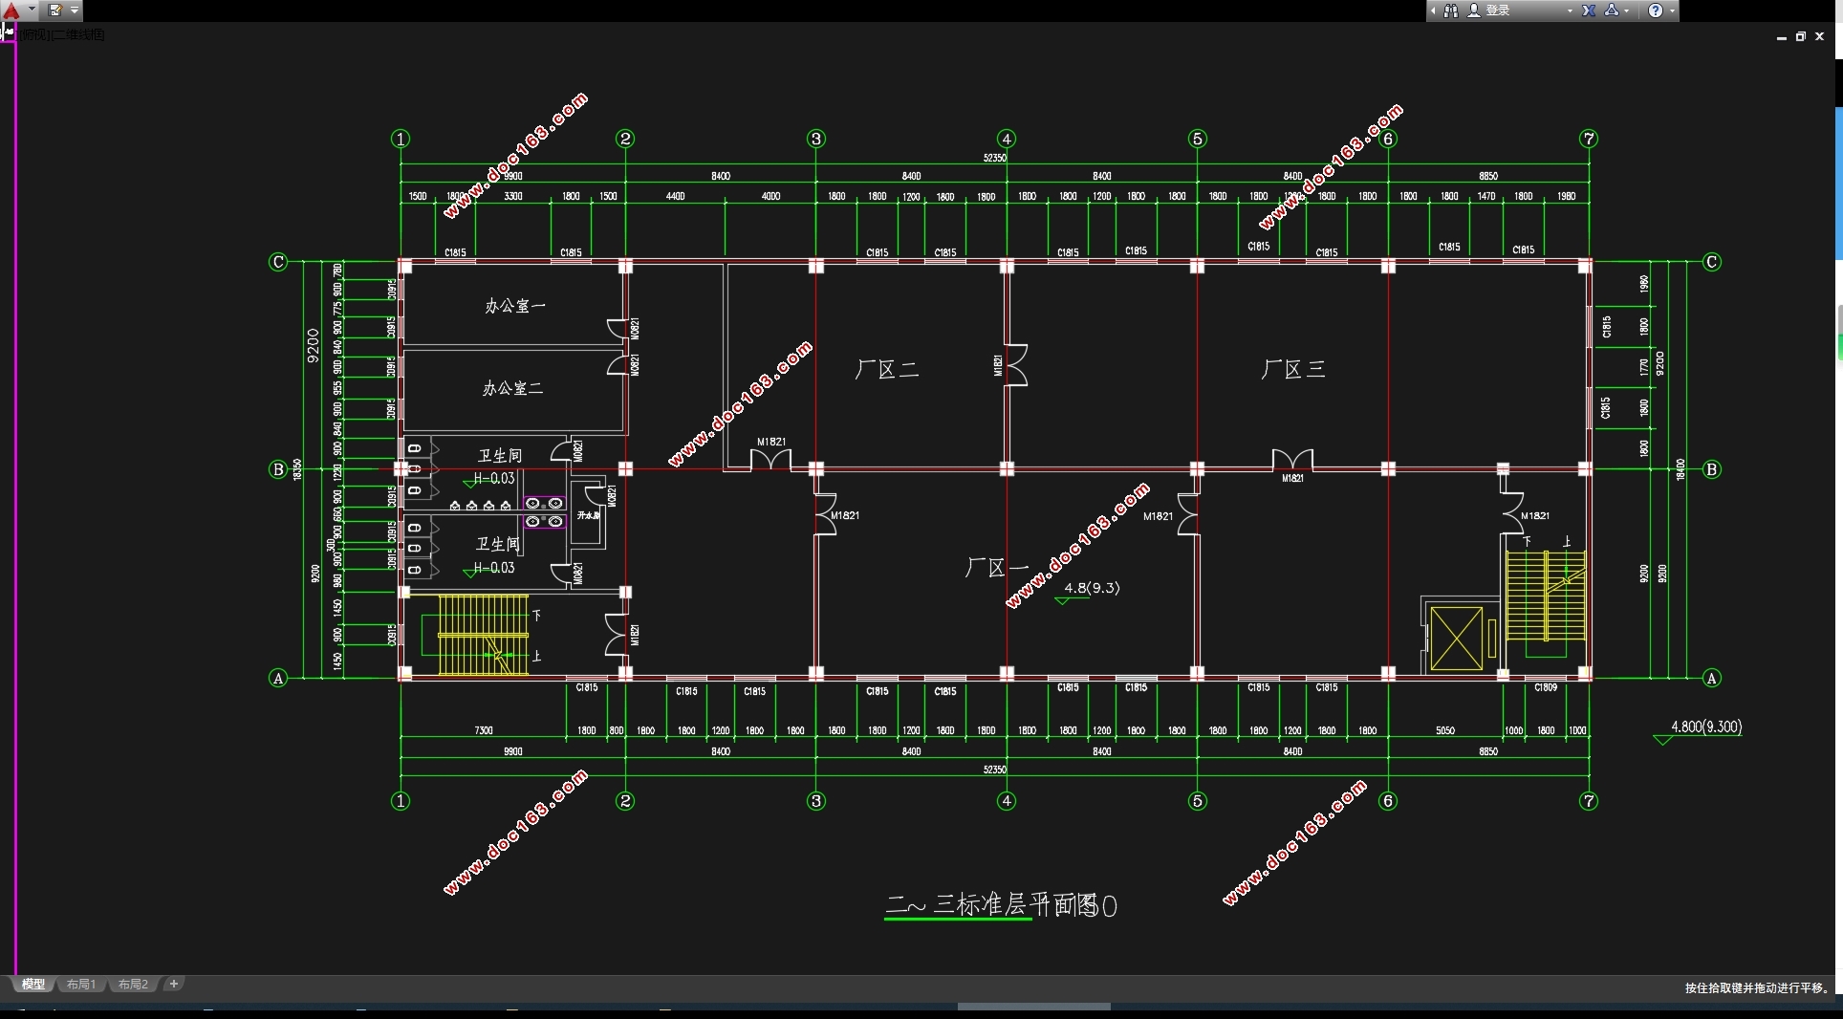Click grid bubble A on right

tap(1712, 678)
